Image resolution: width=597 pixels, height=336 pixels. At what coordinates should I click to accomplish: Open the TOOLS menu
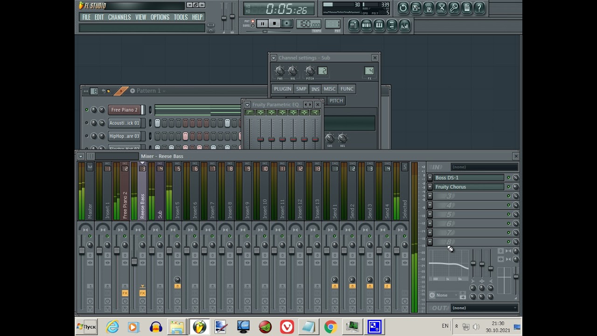[x=180, y=17]
